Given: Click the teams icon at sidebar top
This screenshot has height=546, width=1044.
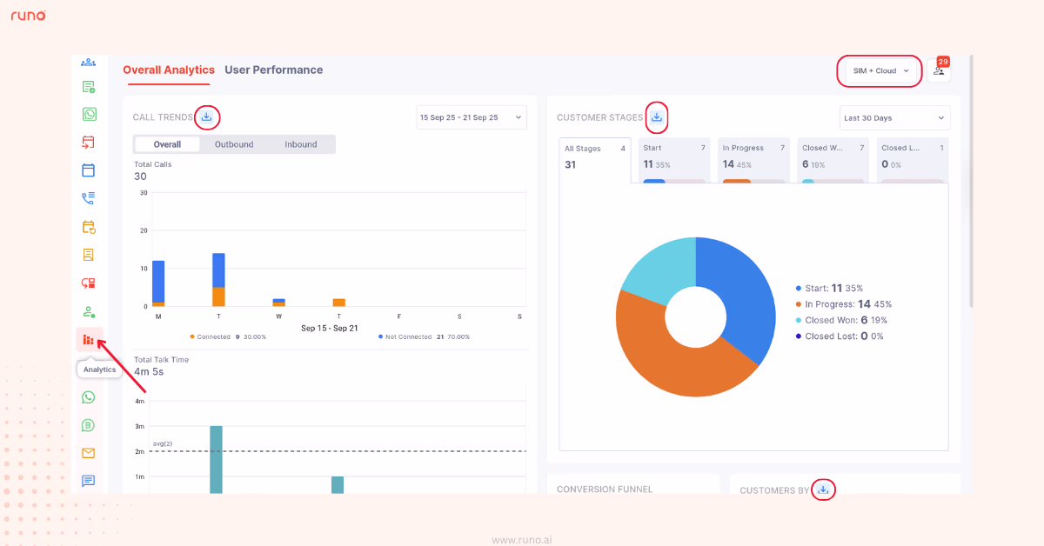Looking at the screenshot, I should point(87,62).
